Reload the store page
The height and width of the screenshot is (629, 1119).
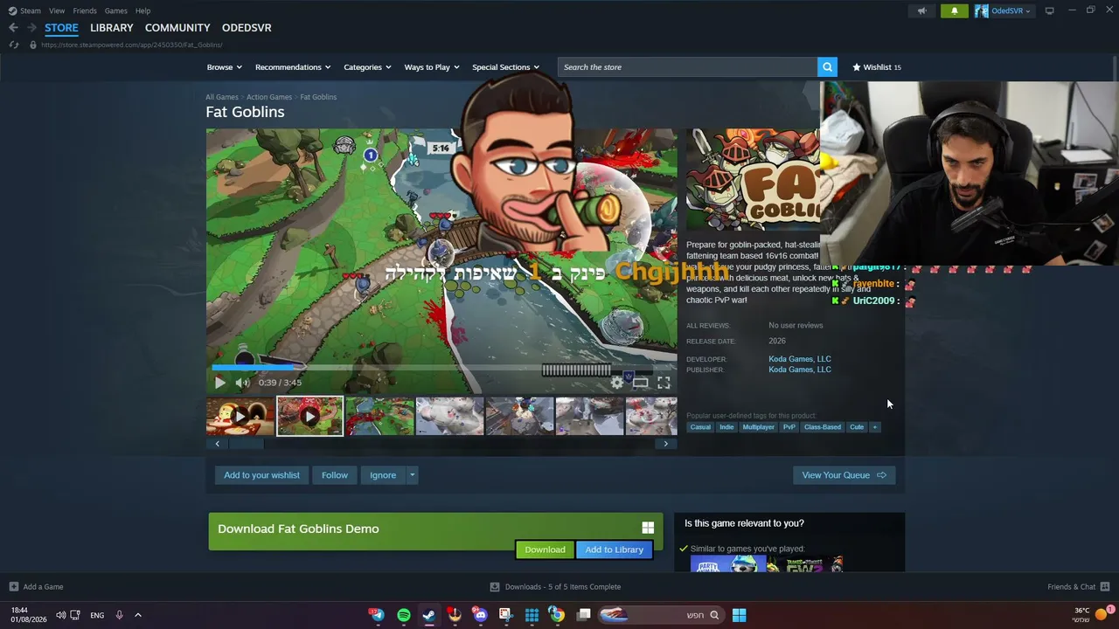(14, 45)
